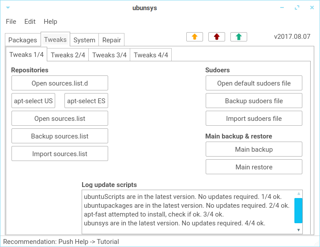Open the File menu
Image resolution: width=320 pixels, height=247 pixels.
[11, 22]
